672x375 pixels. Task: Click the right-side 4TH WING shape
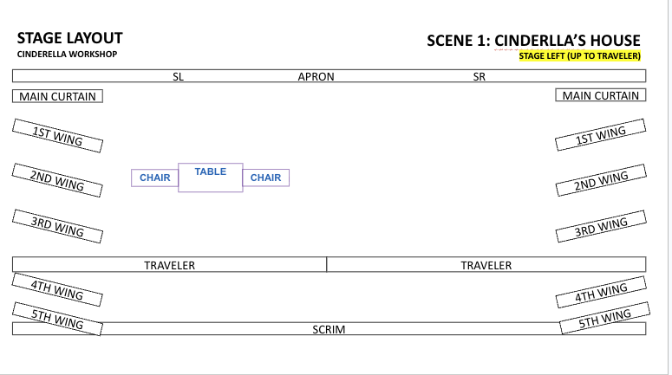click(x=602, y=293)
